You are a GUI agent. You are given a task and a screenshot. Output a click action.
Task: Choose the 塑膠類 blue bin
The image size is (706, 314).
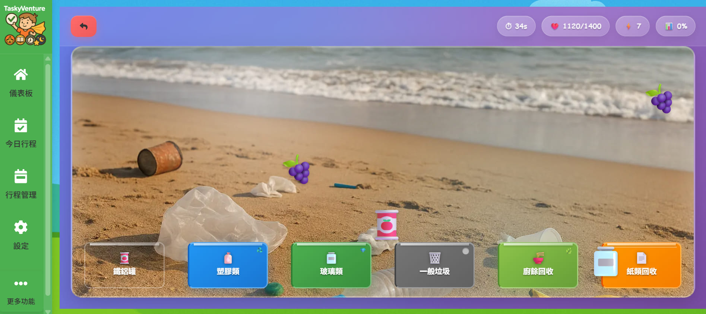coord(228,265)
